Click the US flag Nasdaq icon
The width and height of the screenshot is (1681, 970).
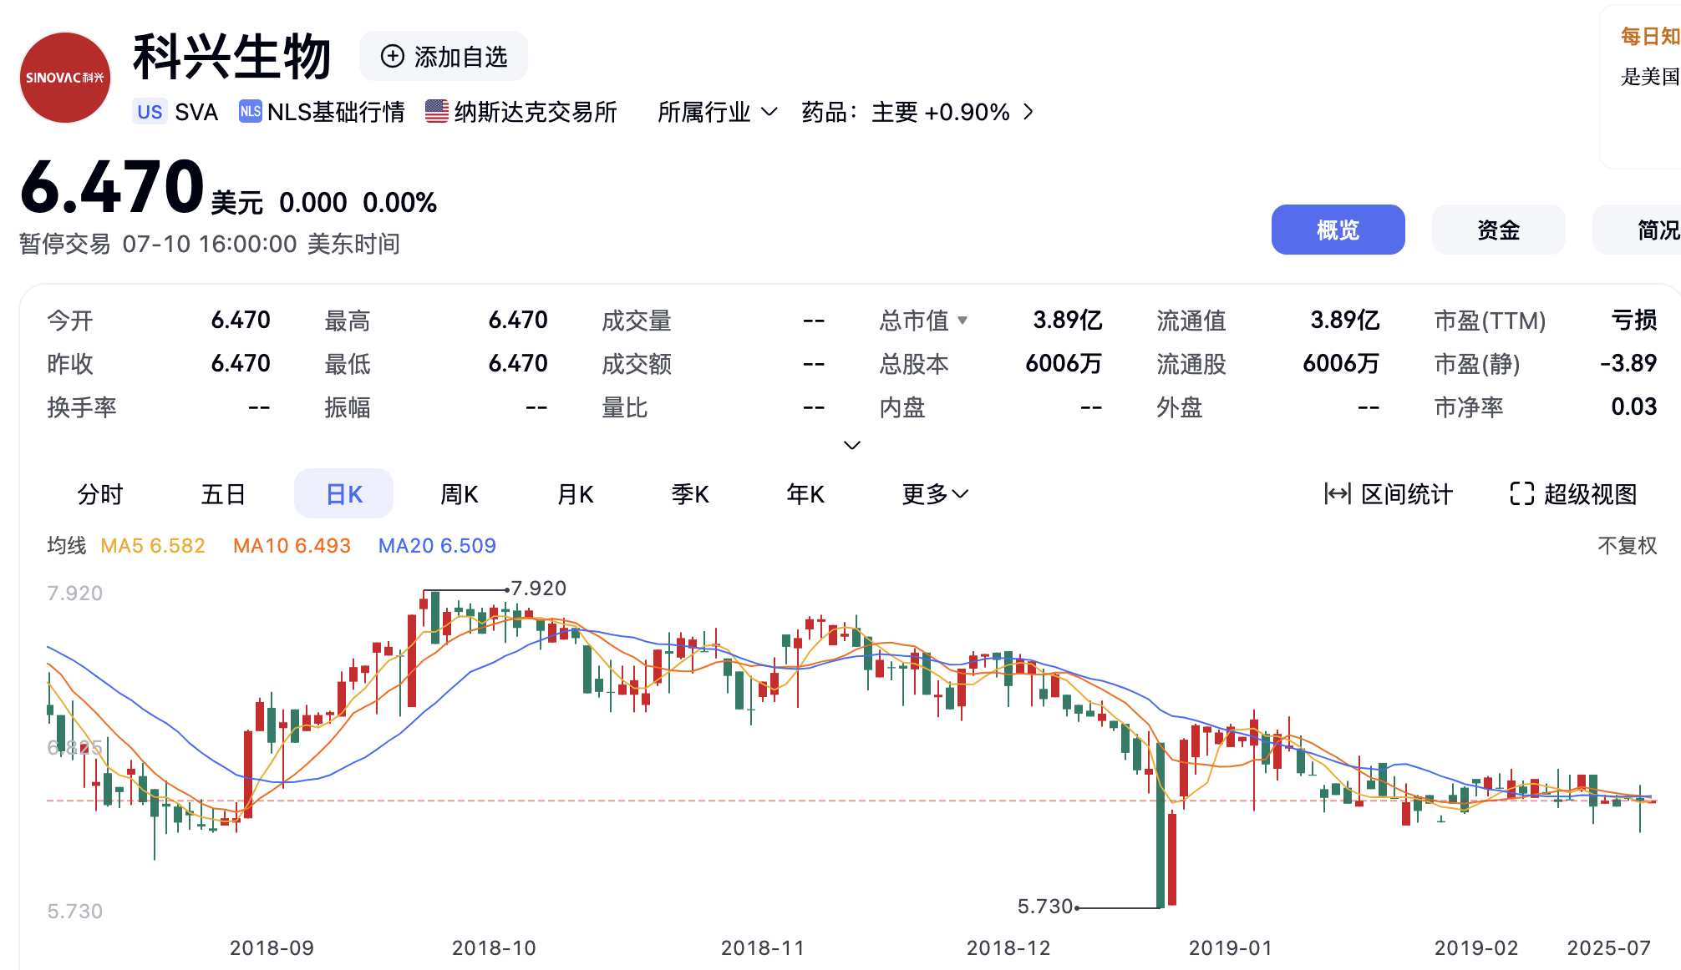pos(436,112)
